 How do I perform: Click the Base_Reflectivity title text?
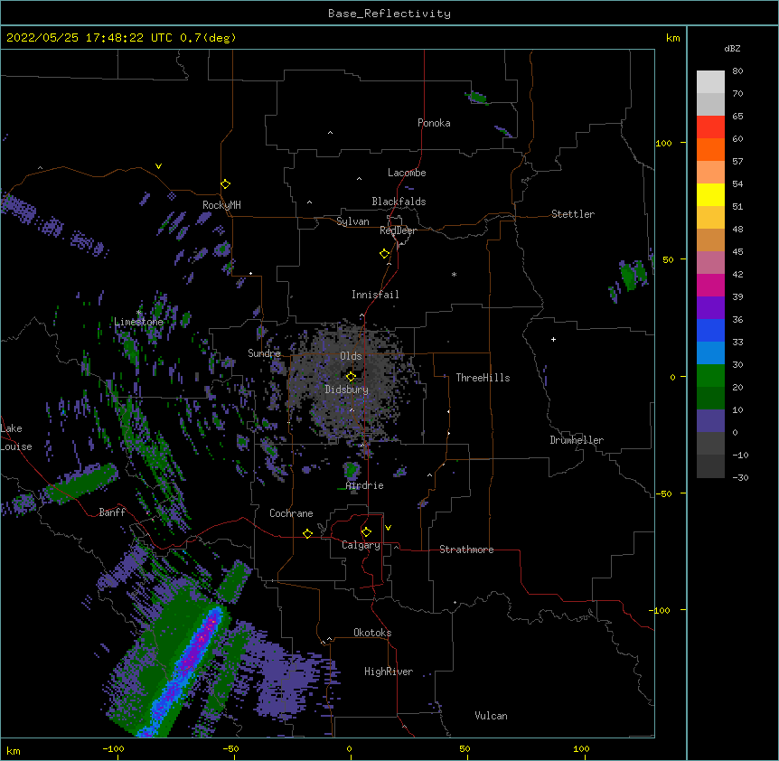tap(389, 14)
